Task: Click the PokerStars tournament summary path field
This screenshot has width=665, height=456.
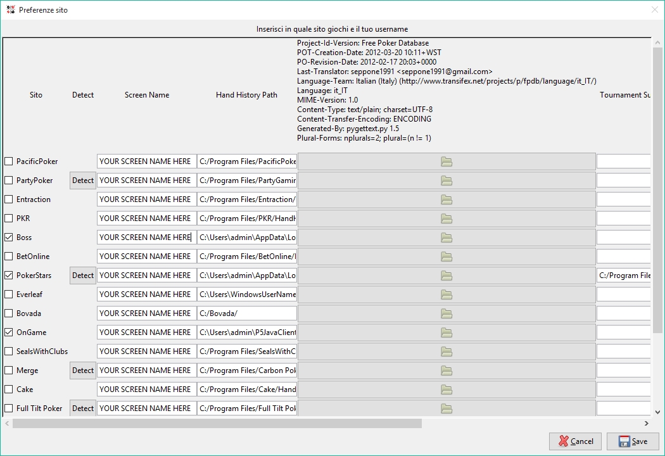Action: coord(623,275)
